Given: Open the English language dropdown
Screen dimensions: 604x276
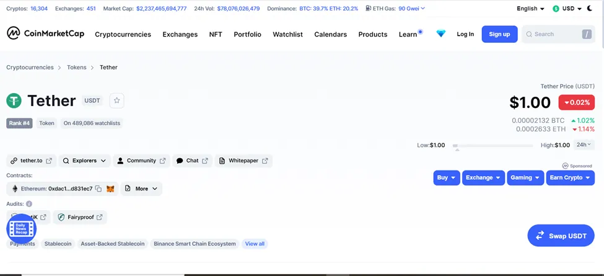Looking at the screenshot, I should pyautogui.click(x=530, y=9).
